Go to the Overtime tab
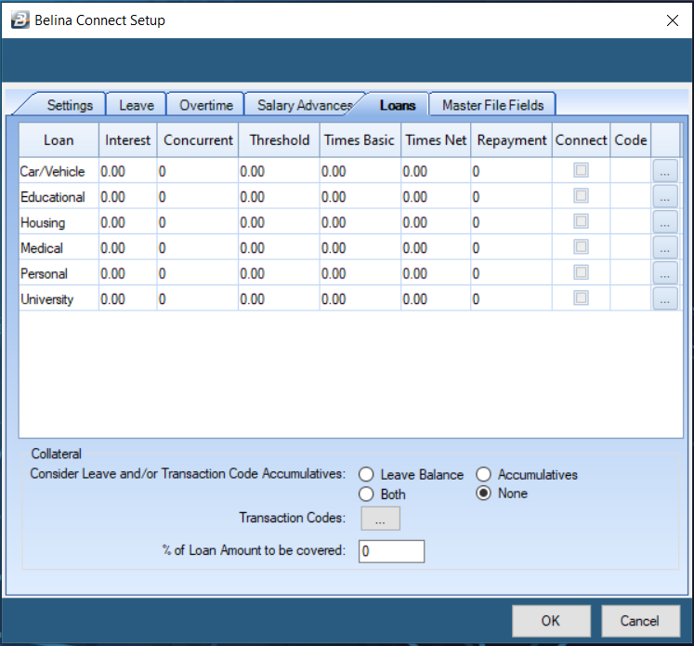Screen dimensions: 694x646 206,105
